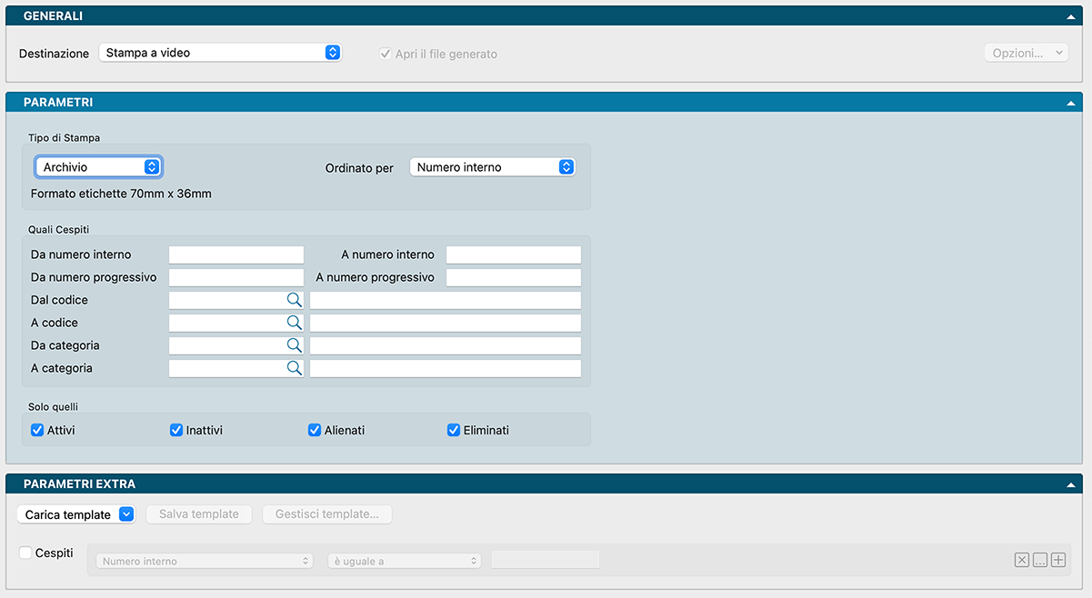Collapse the Parametri section
Screen dimensions: 1092x598
point(1071,103)
